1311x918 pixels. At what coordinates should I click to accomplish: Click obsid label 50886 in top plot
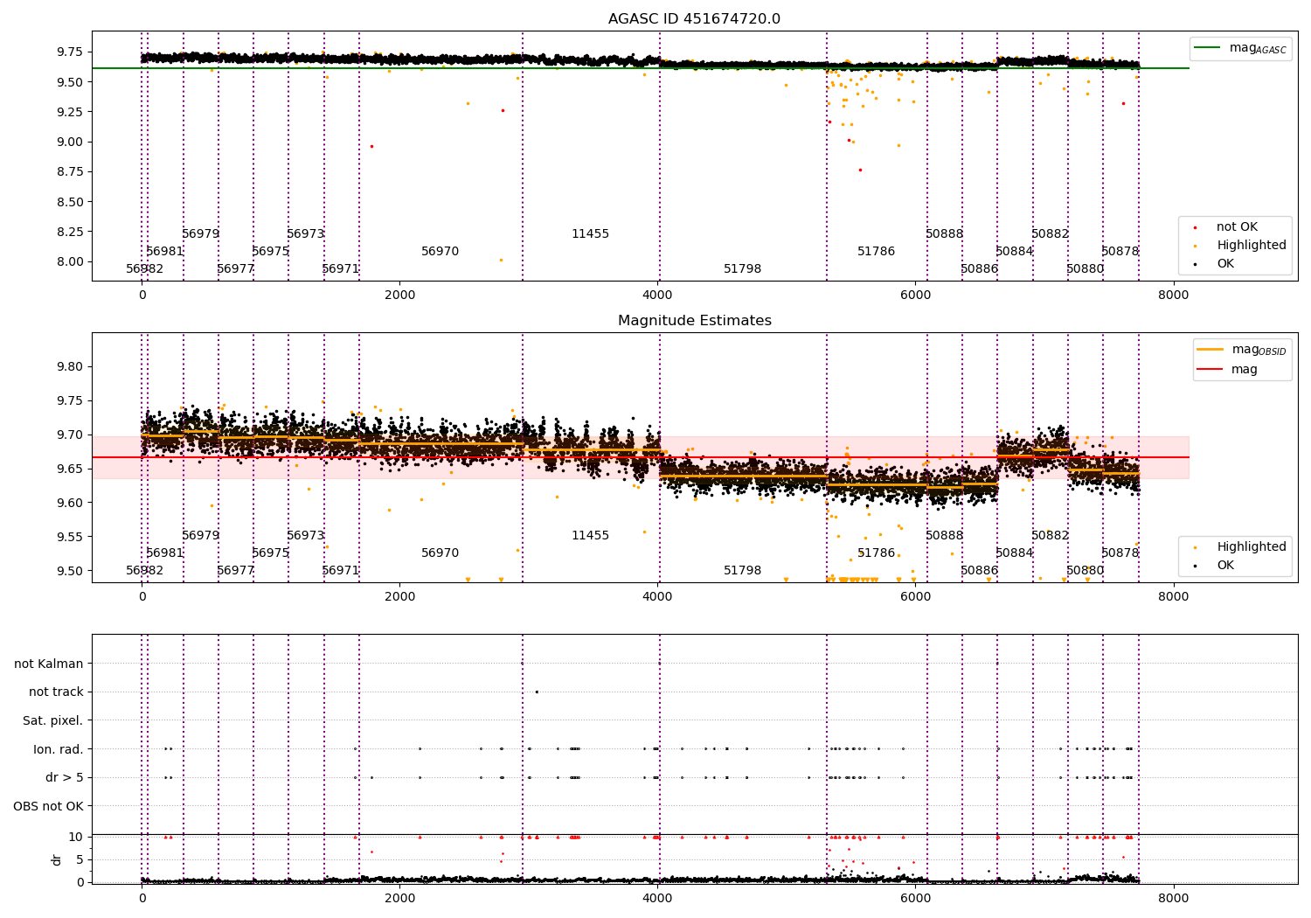pyautogui.click(x=980, y=269)
